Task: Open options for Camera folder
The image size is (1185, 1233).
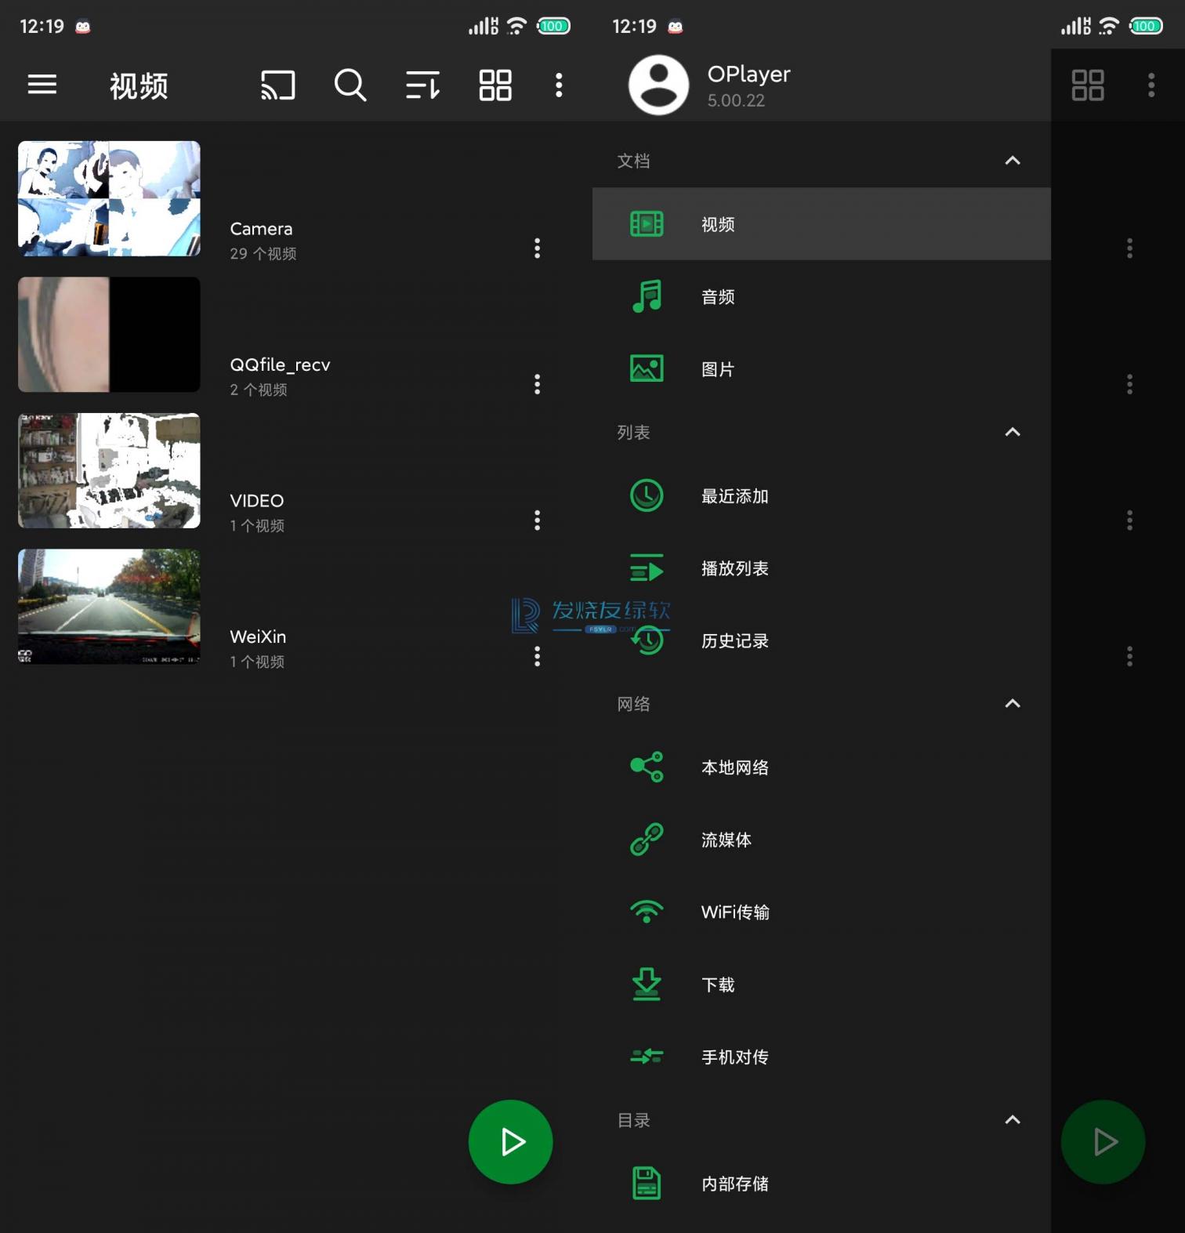Action: point(537,248)
